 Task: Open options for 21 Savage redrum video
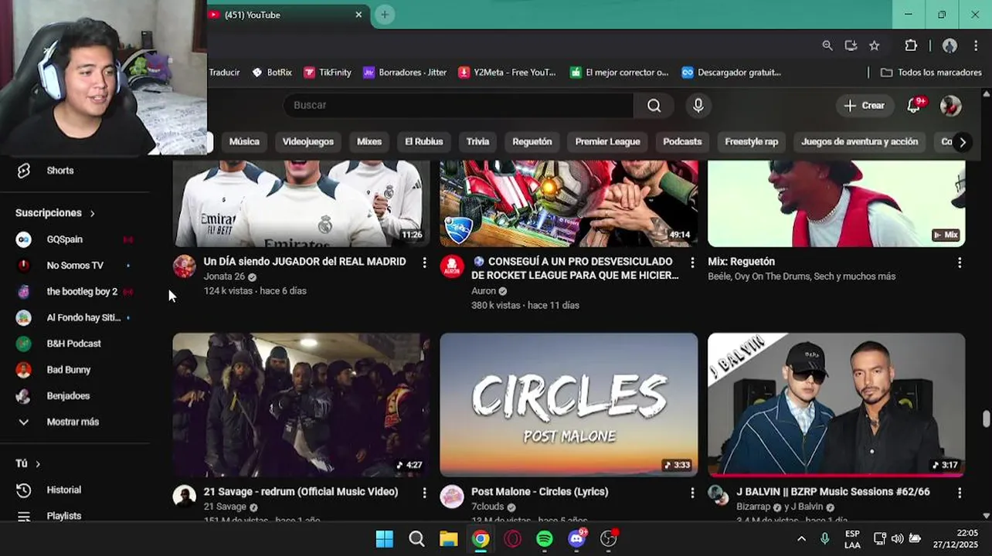coord(424,493)
